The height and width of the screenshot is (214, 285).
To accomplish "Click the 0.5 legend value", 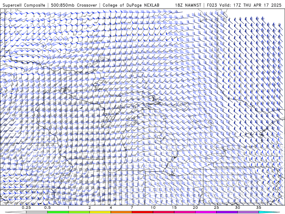I will 47,208.
